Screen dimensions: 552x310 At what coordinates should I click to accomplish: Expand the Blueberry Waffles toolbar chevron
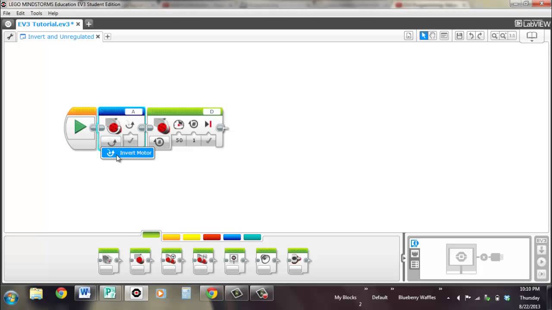[x=440, y=289]
